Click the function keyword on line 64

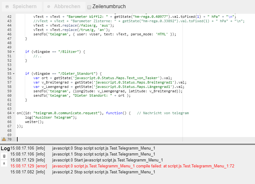(114, 113)
